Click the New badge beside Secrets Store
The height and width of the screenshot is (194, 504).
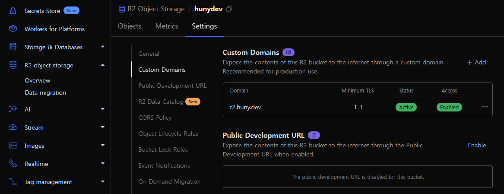point(71,11)
